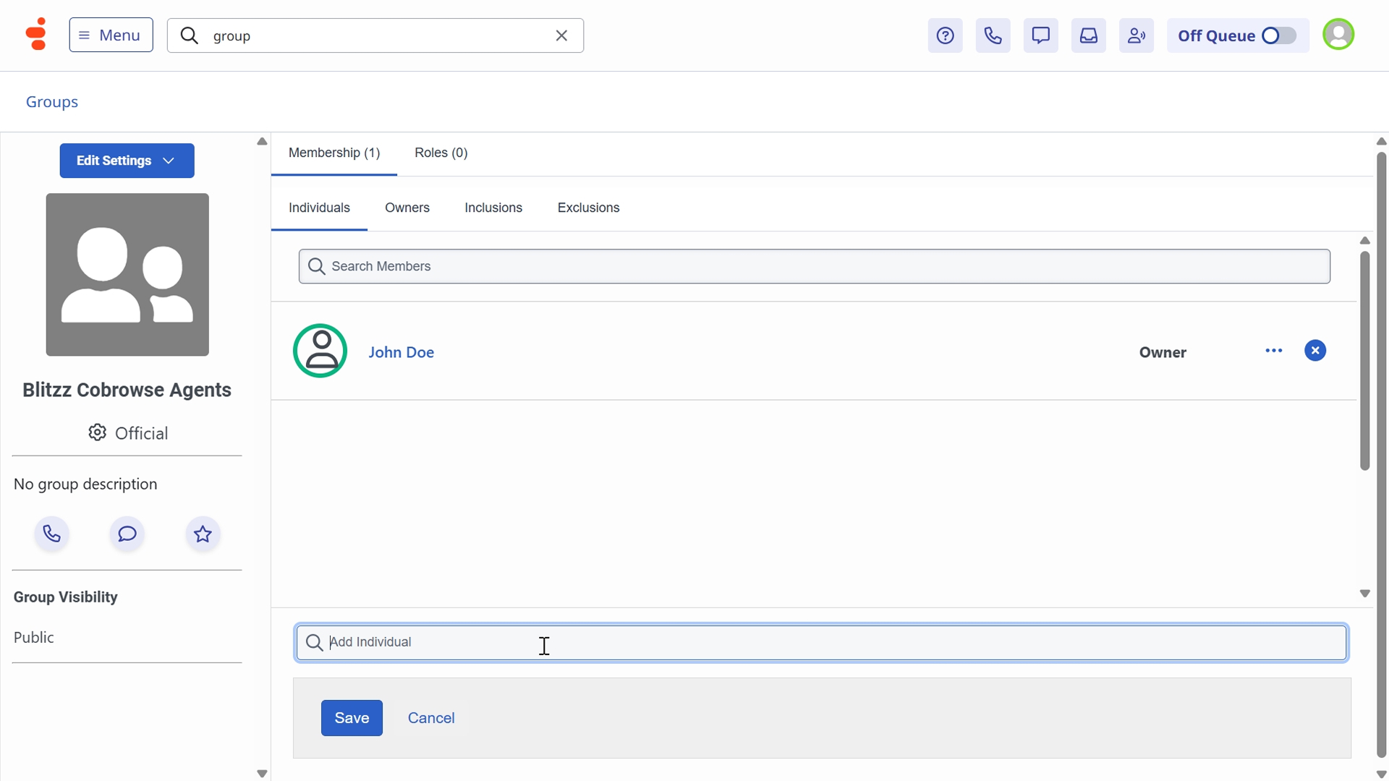Screen dimensions: 1389x781
Task: Mark group as favorite with star
Action: [x=203, y=534]
